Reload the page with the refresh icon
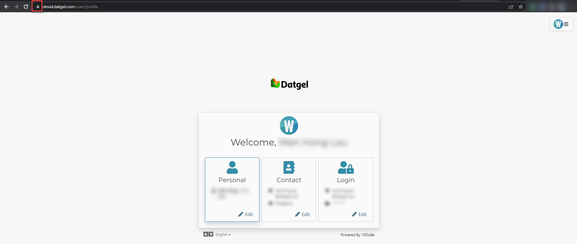 pos(26,7)
